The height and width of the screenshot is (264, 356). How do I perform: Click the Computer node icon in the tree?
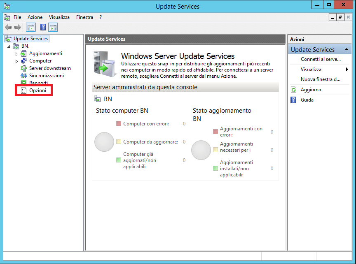pyautogui.click(x=23, y=61)
